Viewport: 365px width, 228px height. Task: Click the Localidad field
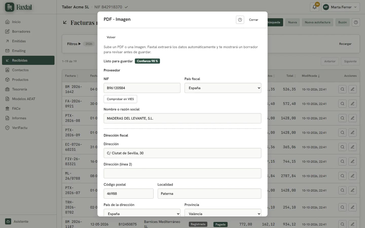pyautogui.click(x=209, y=194)
